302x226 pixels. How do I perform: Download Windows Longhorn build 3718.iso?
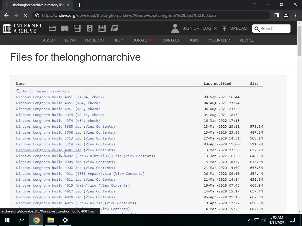coord(49,144)
